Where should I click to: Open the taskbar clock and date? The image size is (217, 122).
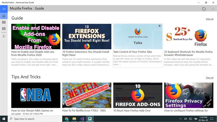coord(203,119)
